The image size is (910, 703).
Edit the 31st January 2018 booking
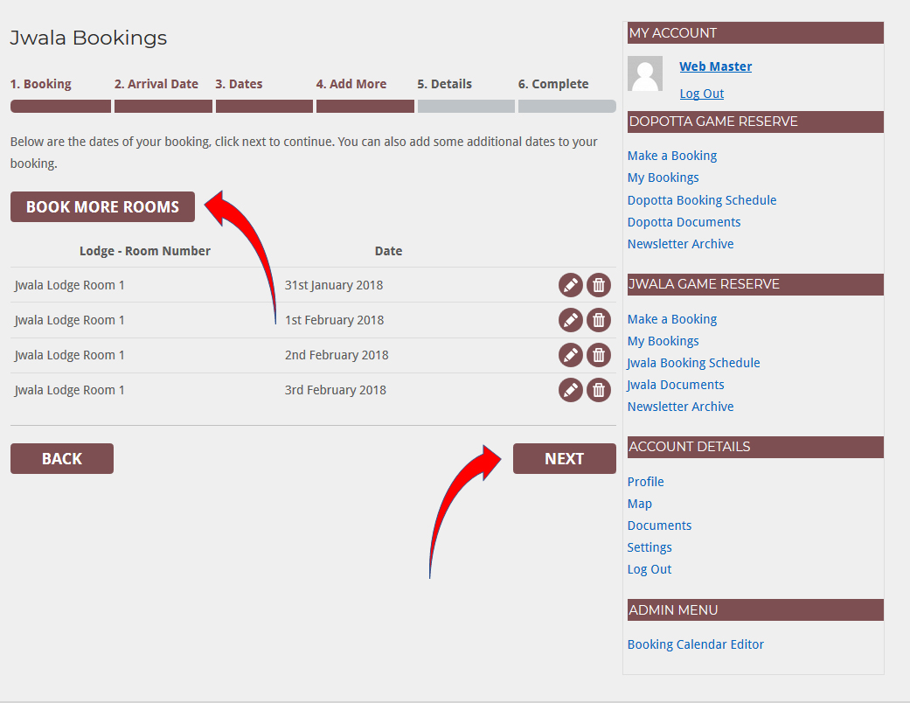tap(570, 285)
